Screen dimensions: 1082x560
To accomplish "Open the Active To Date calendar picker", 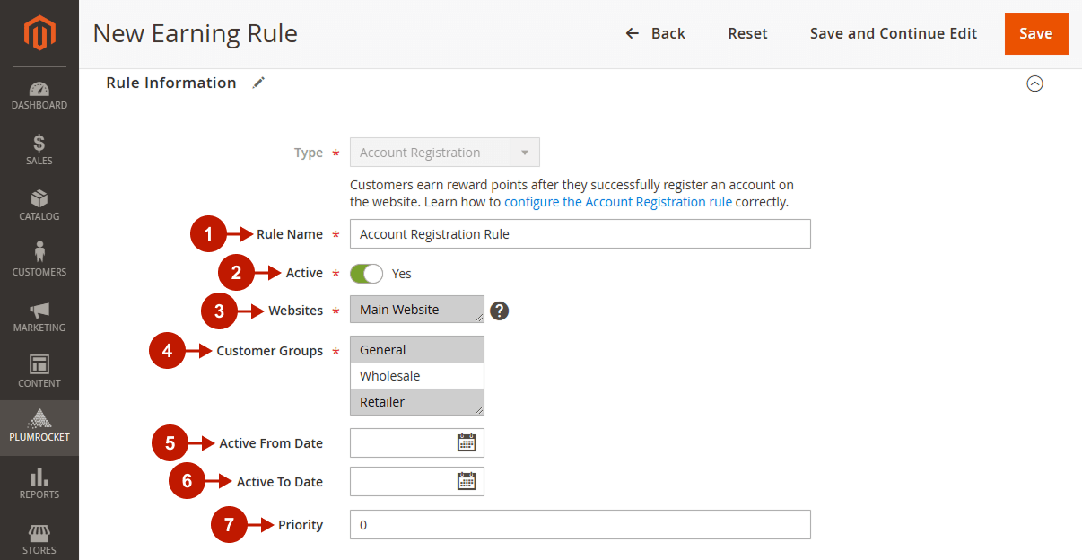I will pyautogui.click(x=467, y=481).
